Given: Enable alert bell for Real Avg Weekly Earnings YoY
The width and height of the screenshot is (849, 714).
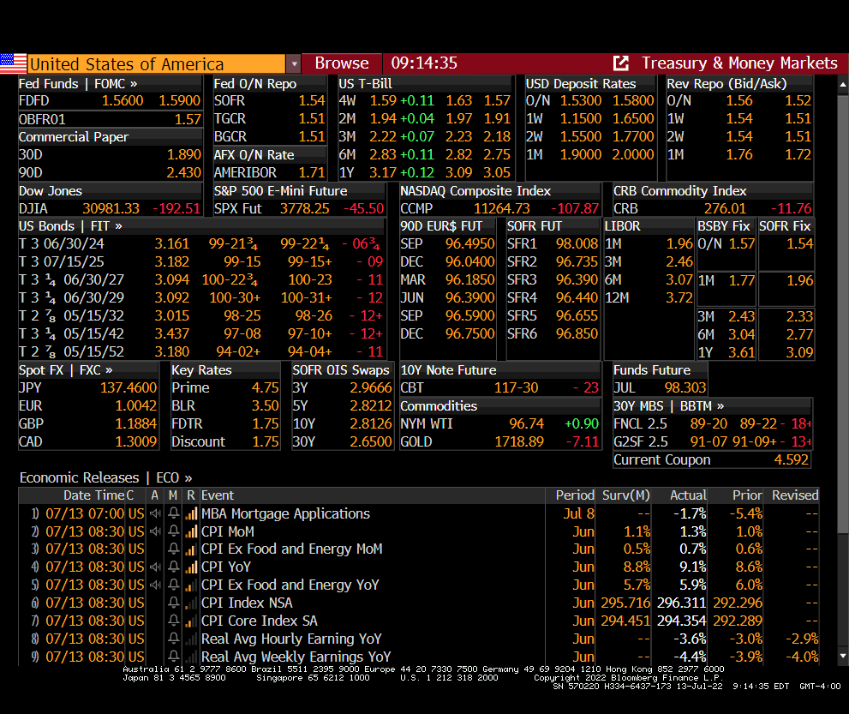Looking at the screenshot, I should (x=173, y=656).
